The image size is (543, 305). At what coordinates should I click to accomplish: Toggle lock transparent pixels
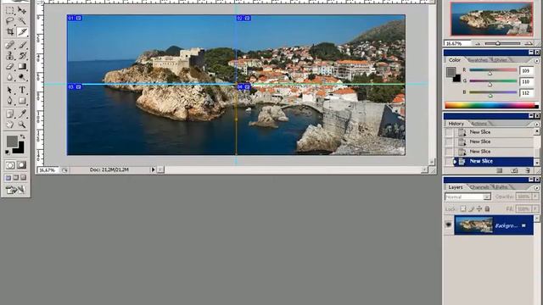pyautogui.click(x=463, y=208)
